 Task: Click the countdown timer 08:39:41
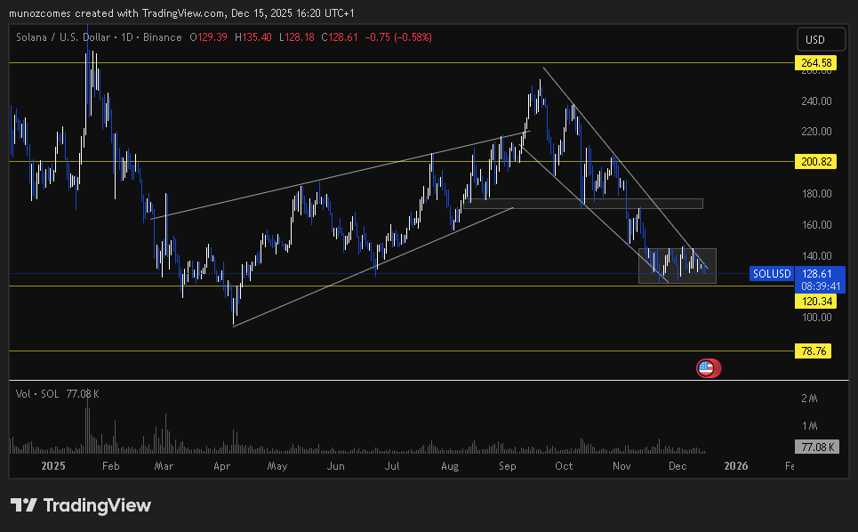coord(821,286)
